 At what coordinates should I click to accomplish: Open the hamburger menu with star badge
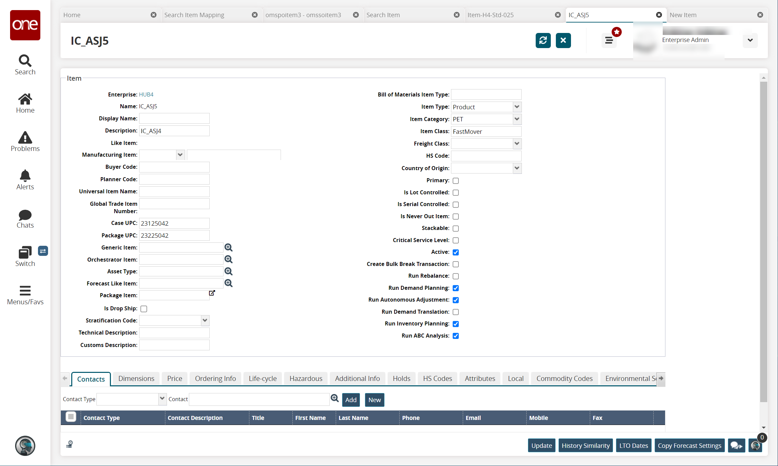tap(609, 41)
